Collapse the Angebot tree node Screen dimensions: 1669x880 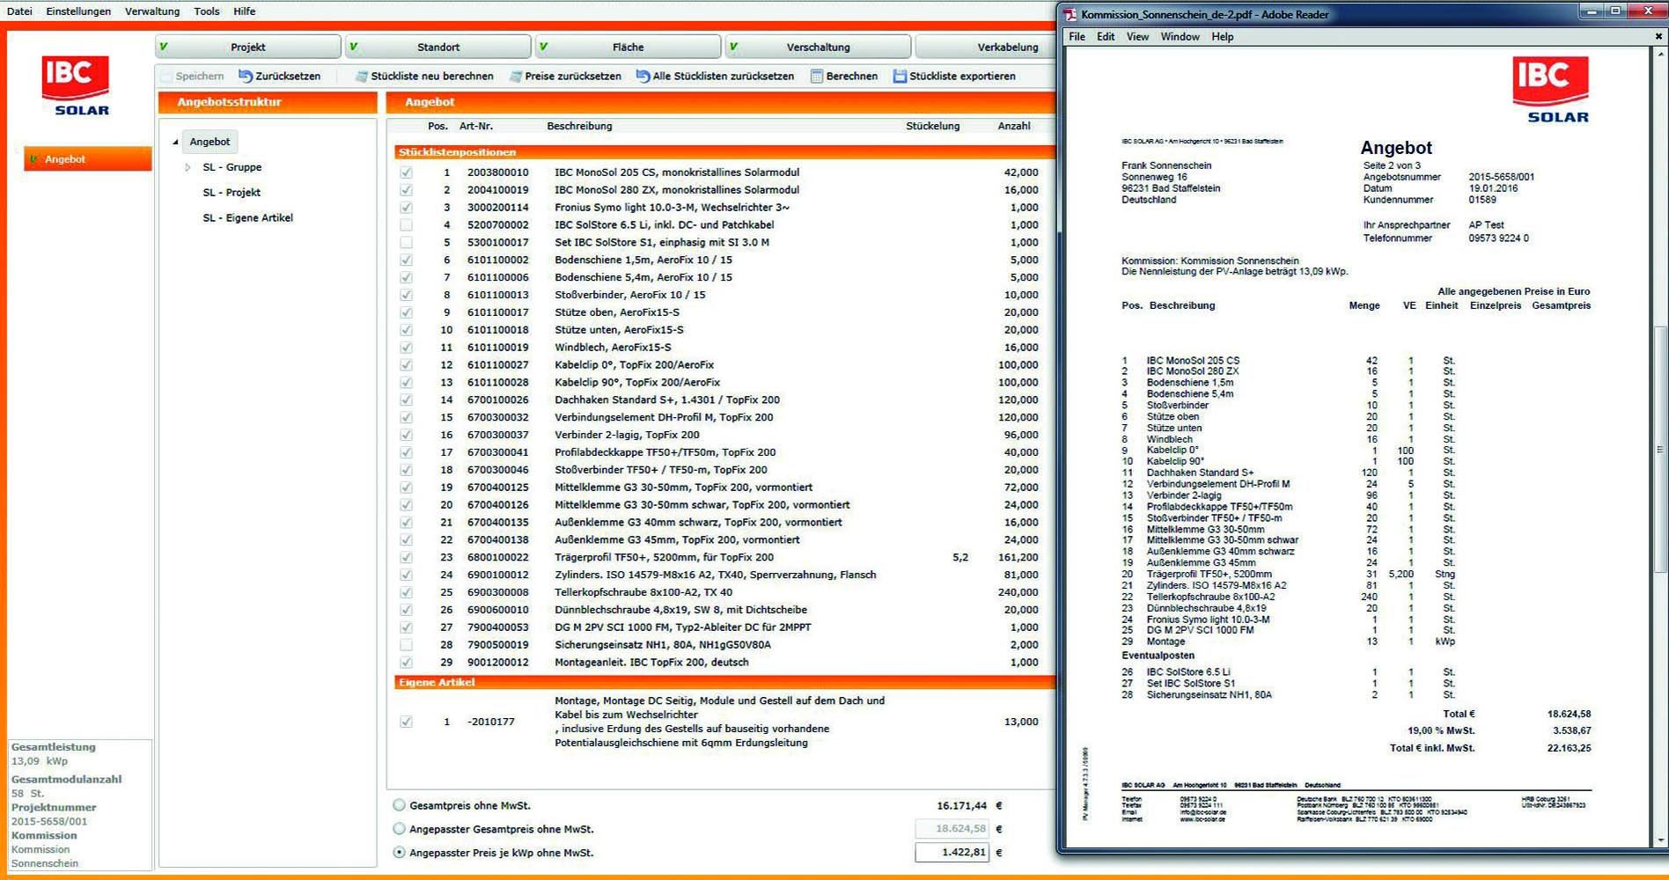pyautogui.click(x=175, y=142)
